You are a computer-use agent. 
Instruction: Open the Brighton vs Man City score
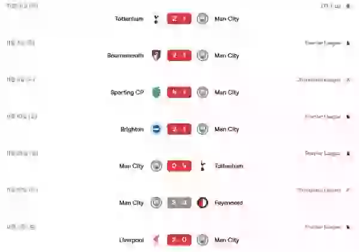[x=180, y=129]
